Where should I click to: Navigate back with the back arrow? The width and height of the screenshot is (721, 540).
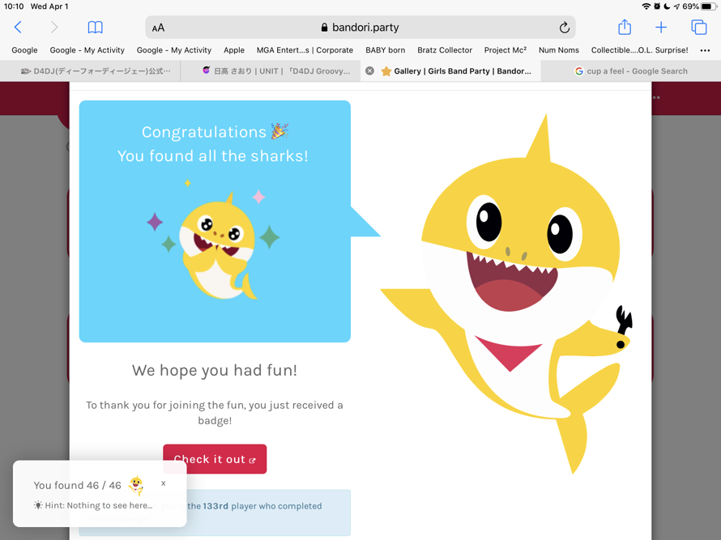click(17, 27)
